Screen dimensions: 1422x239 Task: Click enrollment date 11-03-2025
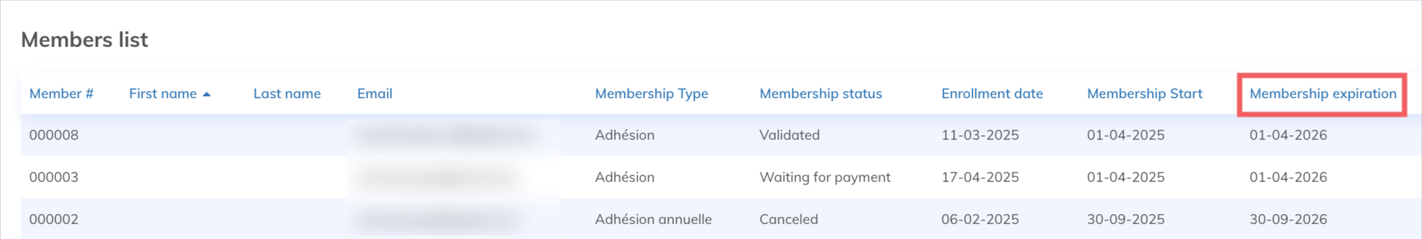pyautogui.click(x=980, y=135)
